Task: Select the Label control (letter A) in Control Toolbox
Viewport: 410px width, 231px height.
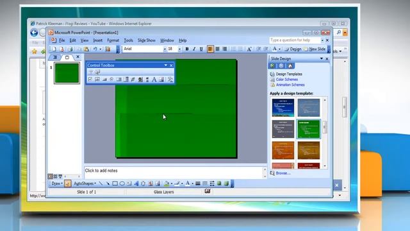Action: click(154, 80)
